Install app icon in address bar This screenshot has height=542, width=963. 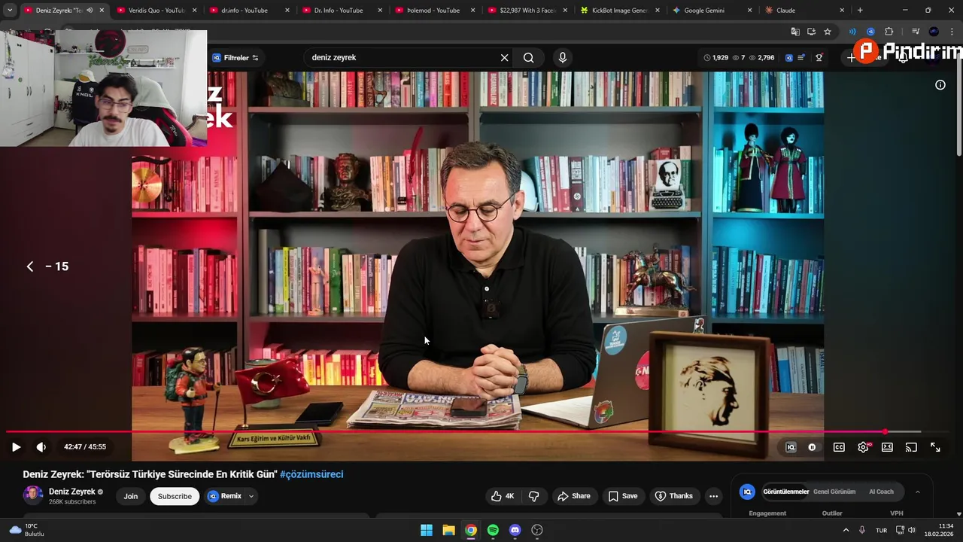click(811, 32)
